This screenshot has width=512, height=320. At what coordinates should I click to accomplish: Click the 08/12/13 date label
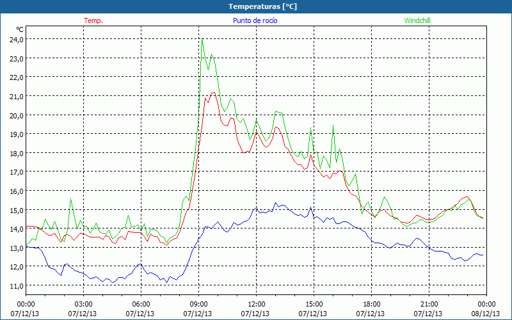[486, 314]
